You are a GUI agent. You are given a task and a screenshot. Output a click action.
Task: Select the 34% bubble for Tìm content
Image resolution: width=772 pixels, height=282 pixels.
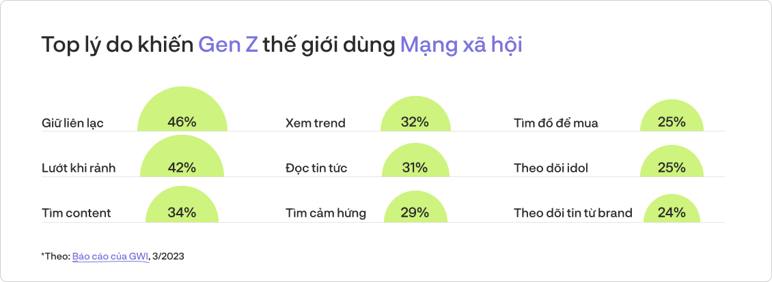click(182, 204)
